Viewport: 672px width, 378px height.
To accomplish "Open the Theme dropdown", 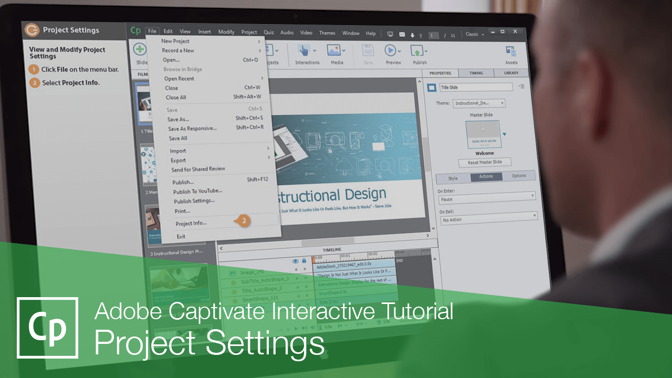I will coord(479,103).
